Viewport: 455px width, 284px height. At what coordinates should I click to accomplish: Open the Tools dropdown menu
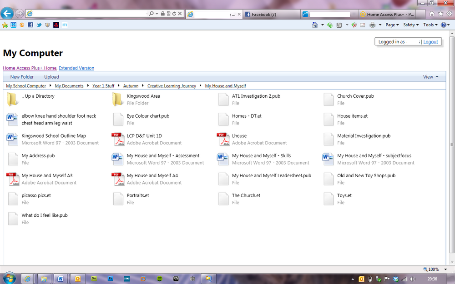tap(430, 25)
